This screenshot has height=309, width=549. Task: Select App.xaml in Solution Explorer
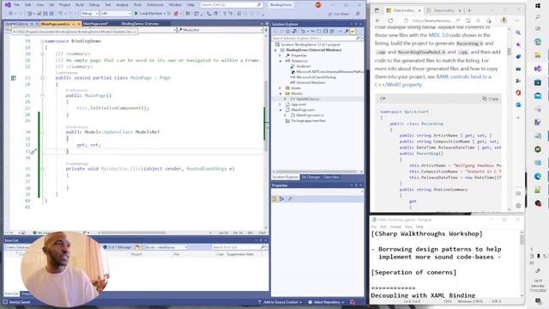pyautogui.click(x=299, y=105)
